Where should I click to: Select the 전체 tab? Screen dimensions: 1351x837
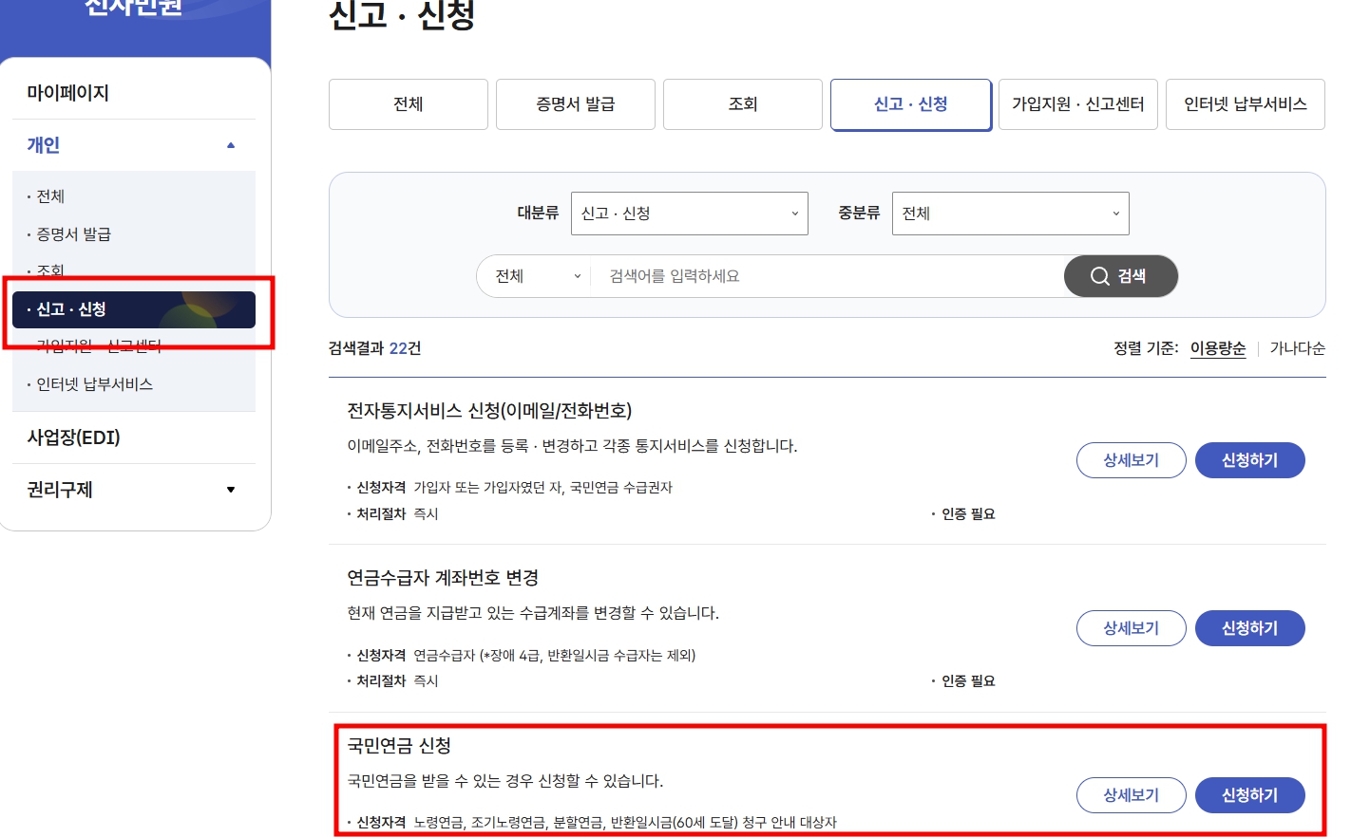409,104
